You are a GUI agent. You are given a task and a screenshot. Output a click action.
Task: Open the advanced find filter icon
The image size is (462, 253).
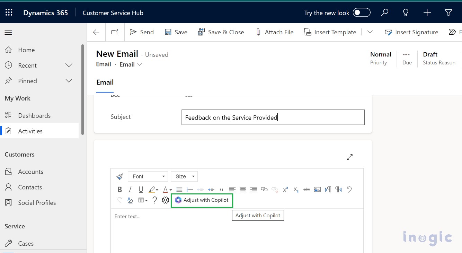(448, 13)
